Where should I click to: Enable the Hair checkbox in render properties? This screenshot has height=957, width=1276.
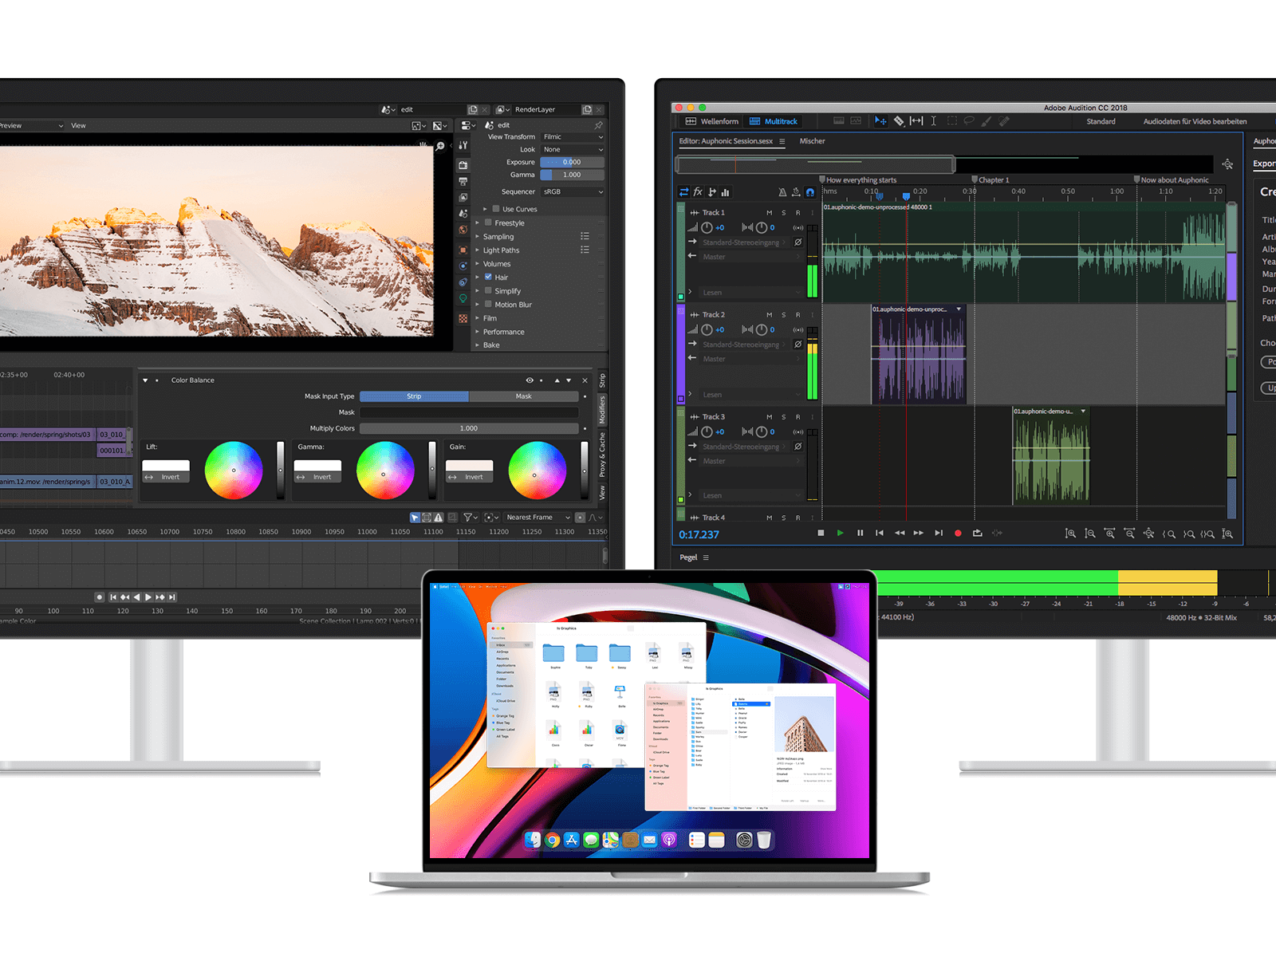pos(488,278)
